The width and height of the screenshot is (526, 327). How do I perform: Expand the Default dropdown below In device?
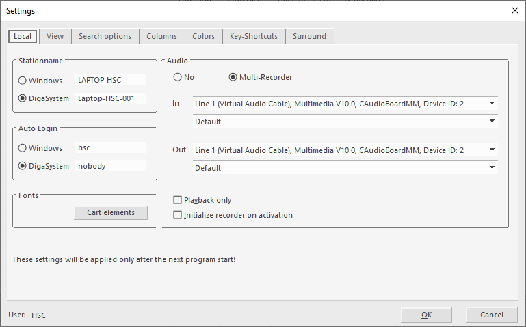coord(491,122)
